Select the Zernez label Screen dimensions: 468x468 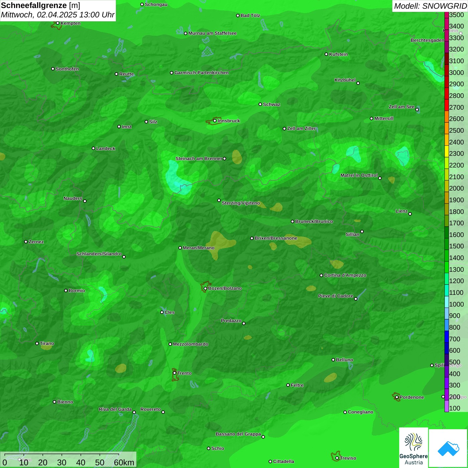(x=36, y=242)
